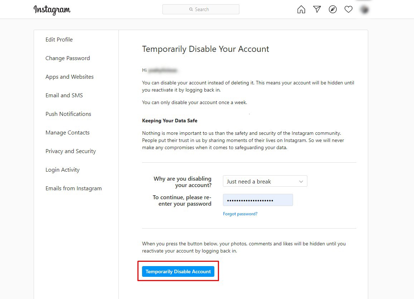Go to Privacy and Security
Image resolution: width=414 pixels, height=299 pixels.
[70, 151]
